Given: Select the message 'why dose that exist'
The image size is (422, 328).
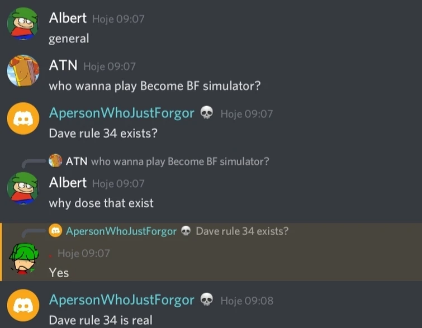Looking at the screenshot, I should tap(101, 203).
